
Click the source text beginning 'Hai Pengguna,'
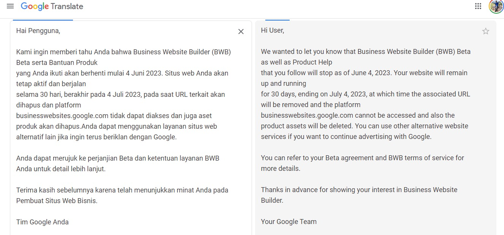coord(38,31)
